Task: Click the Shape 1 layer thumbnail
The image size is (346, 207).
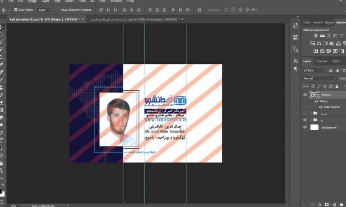Action: pyautogui.click(x=314, y=95)
